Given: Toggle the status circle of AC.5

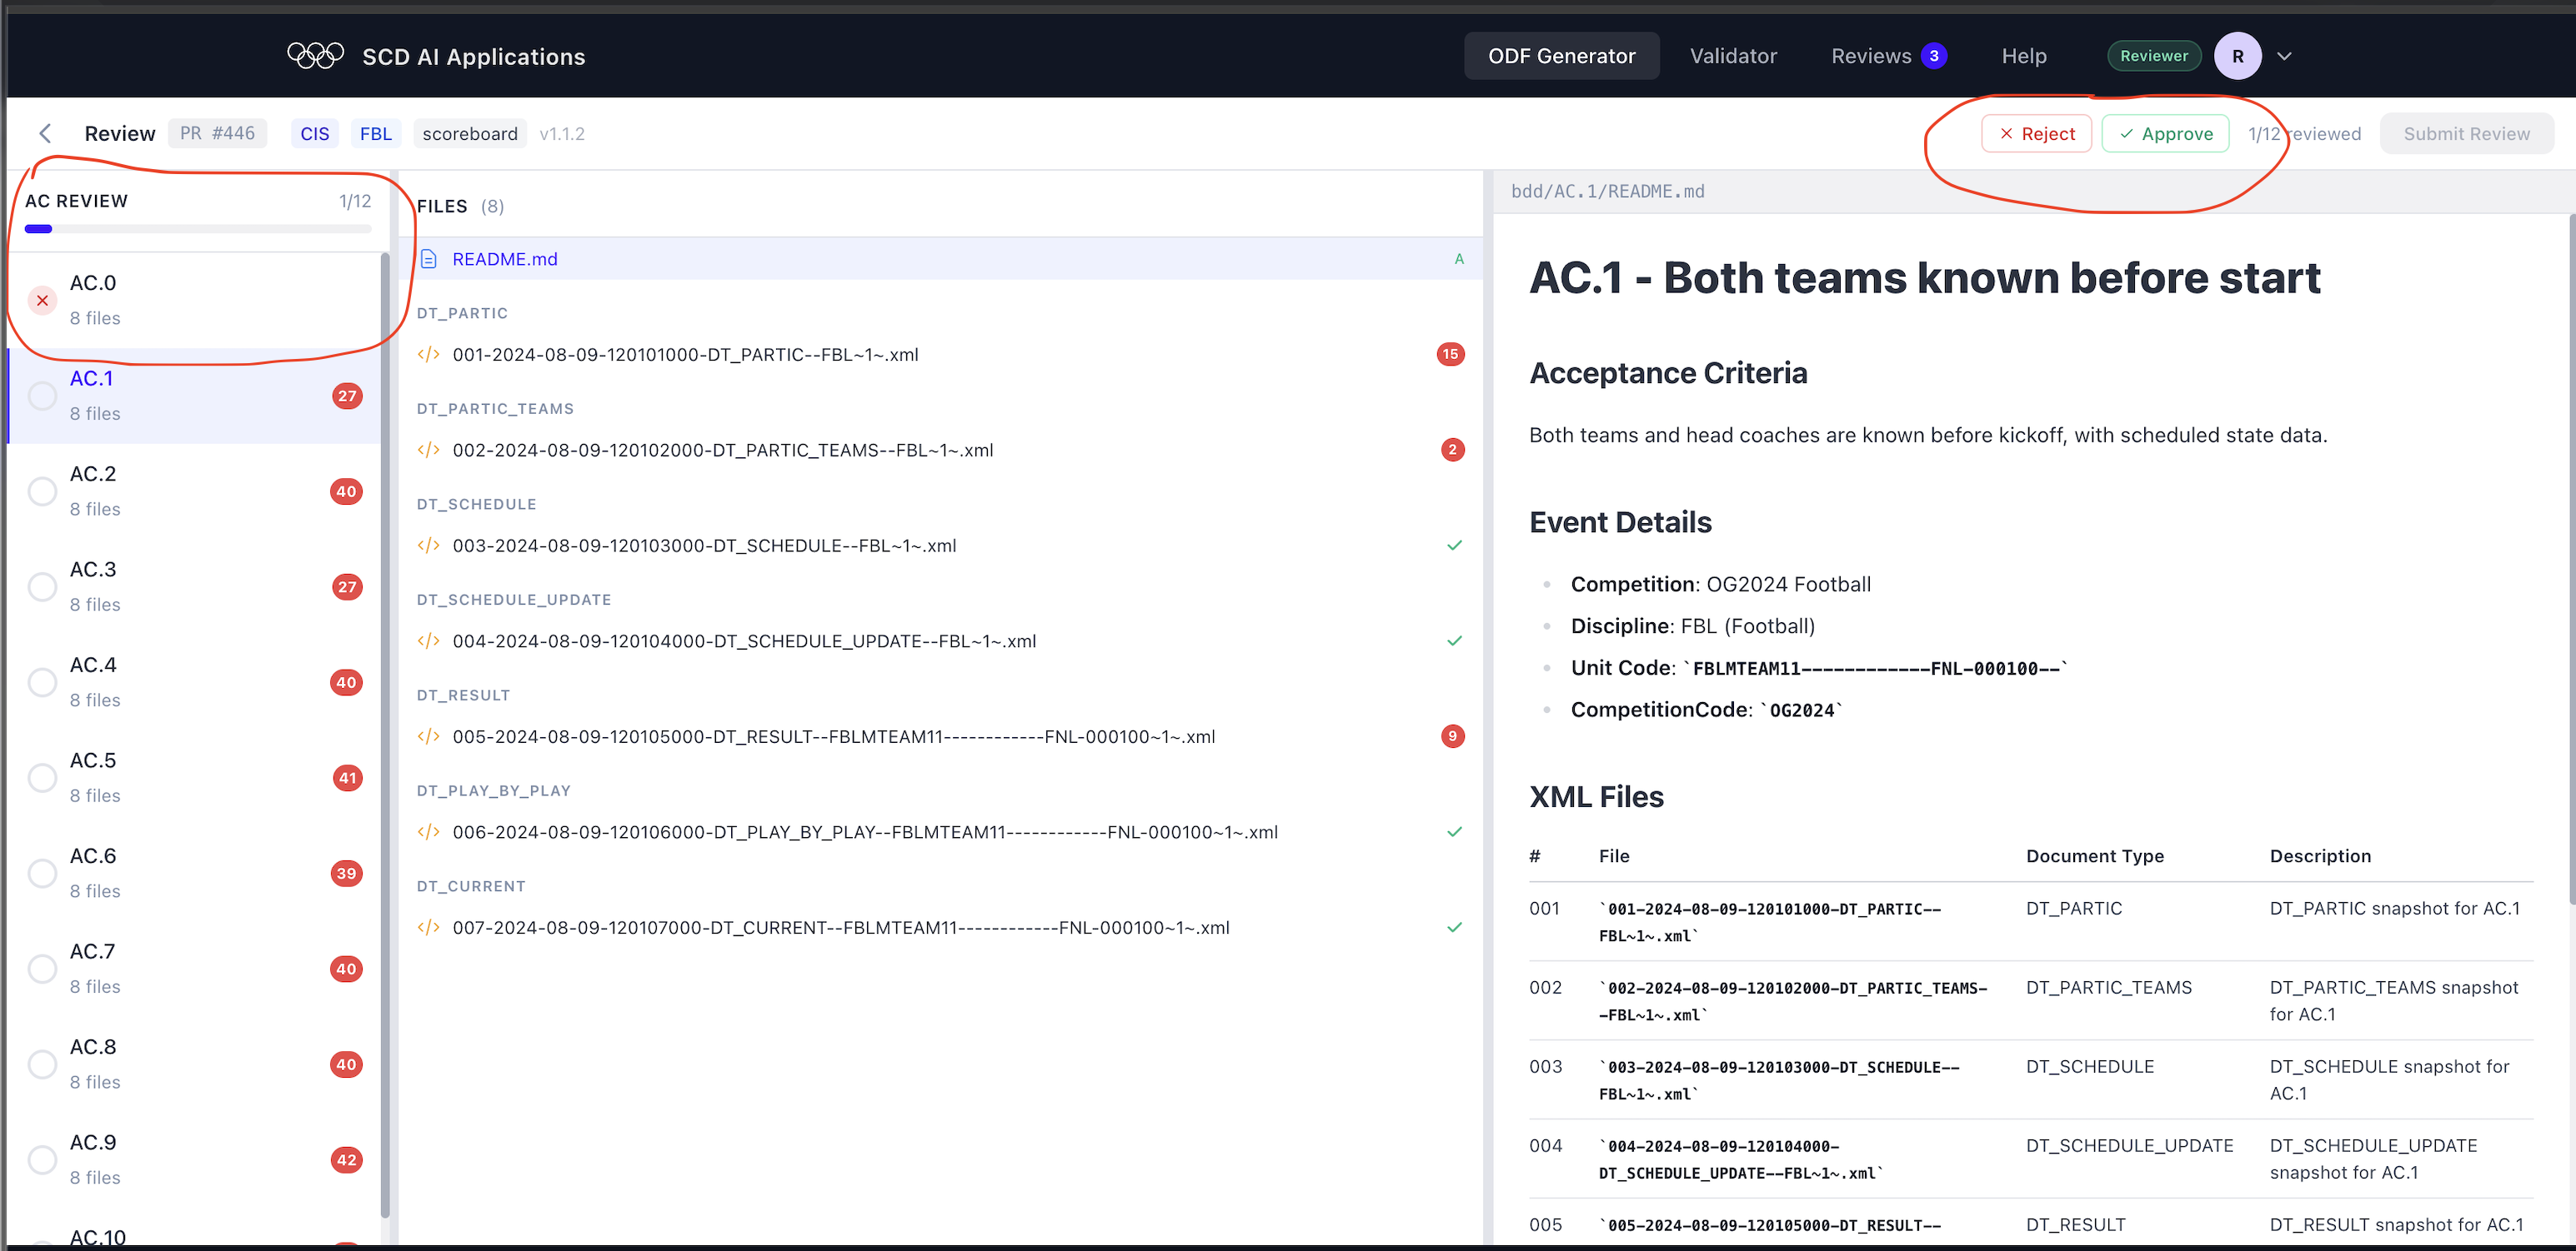Looking at the screenshot, I should (x=42, y=777).
